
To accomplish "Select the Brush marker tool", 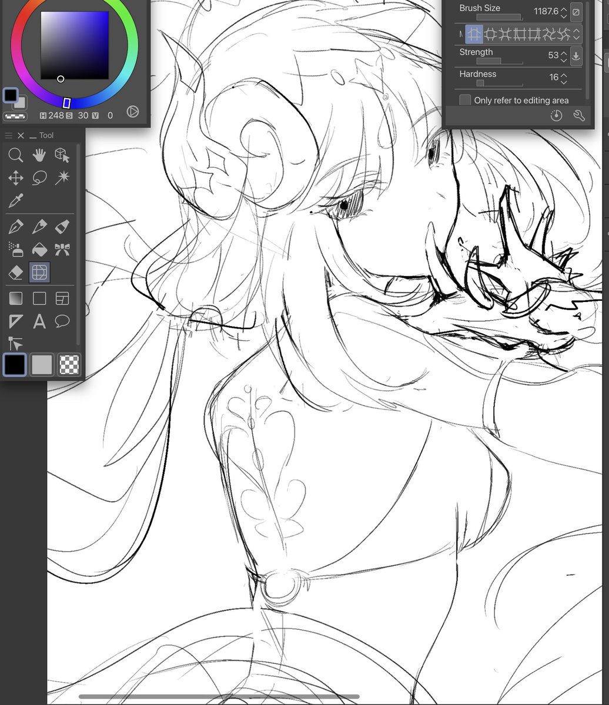I will [x=62, y=226].
